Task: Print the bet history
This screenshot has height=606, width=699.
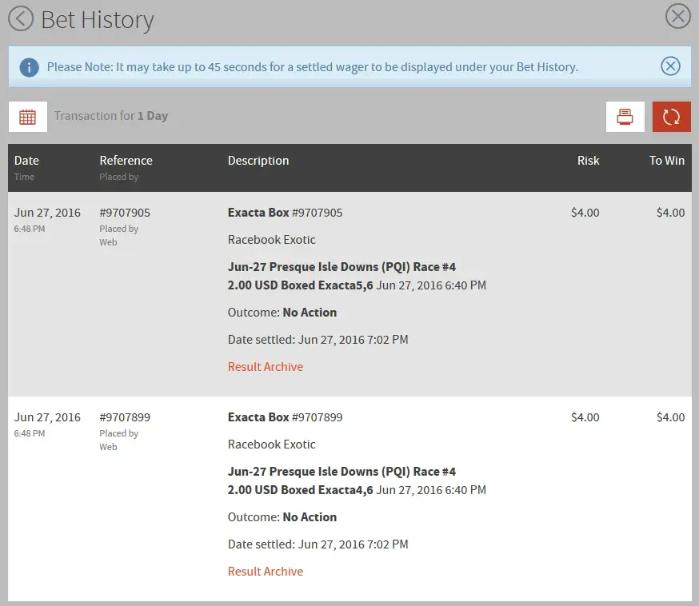Action: pyautogui.click(x=625, y=117)
